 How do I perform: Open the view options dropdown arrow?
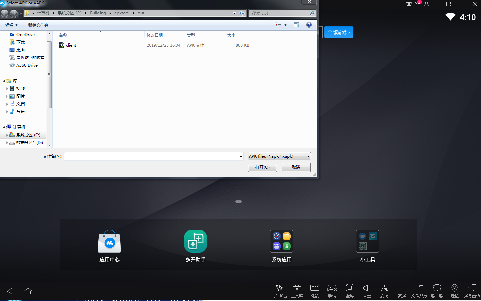coord(286,25)
